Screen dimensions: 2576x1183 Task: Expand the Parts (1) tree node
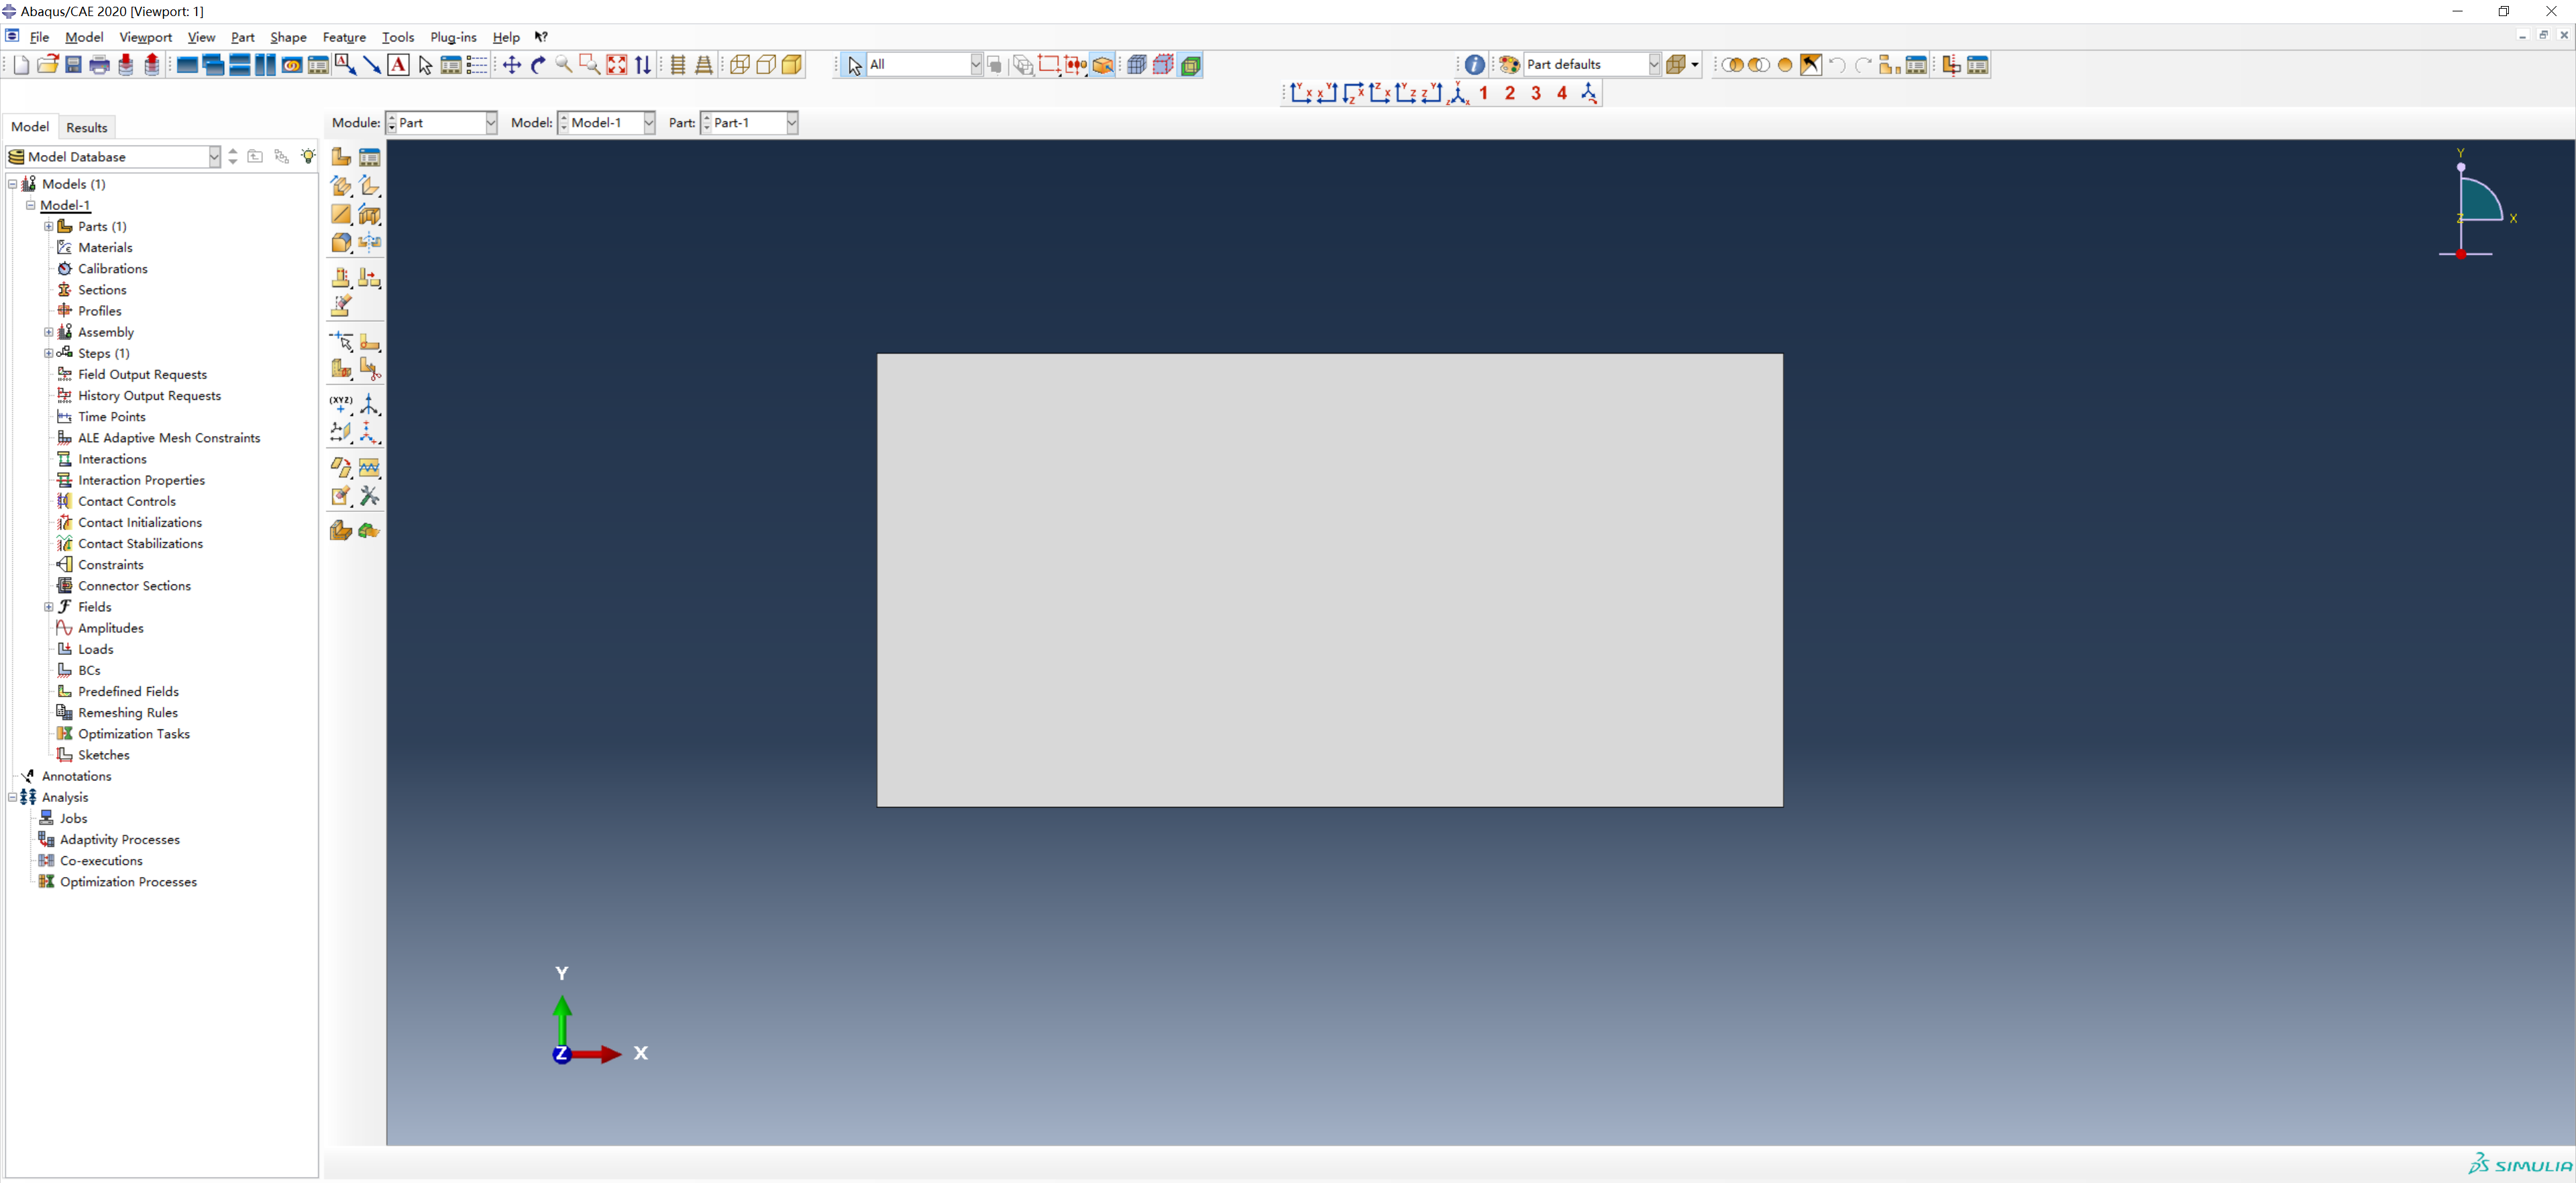click(48, 226)
